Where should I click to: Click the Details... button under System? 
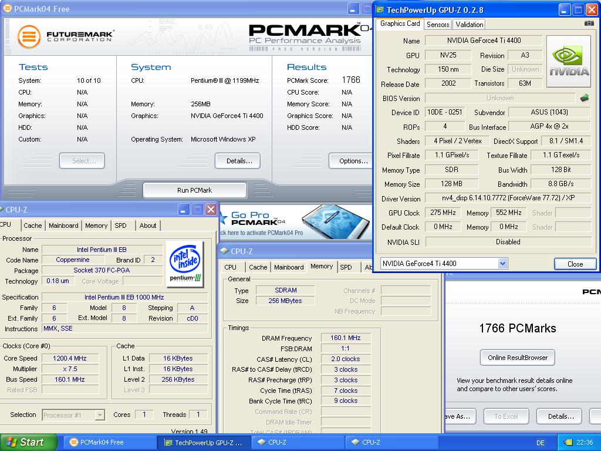pyautogui.click(x=238, y=161)
